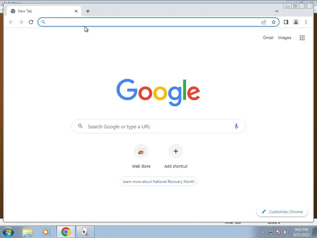Open File Explorer from the taskbar
This screenshot has height=238, width=317.
pos(28,232)
